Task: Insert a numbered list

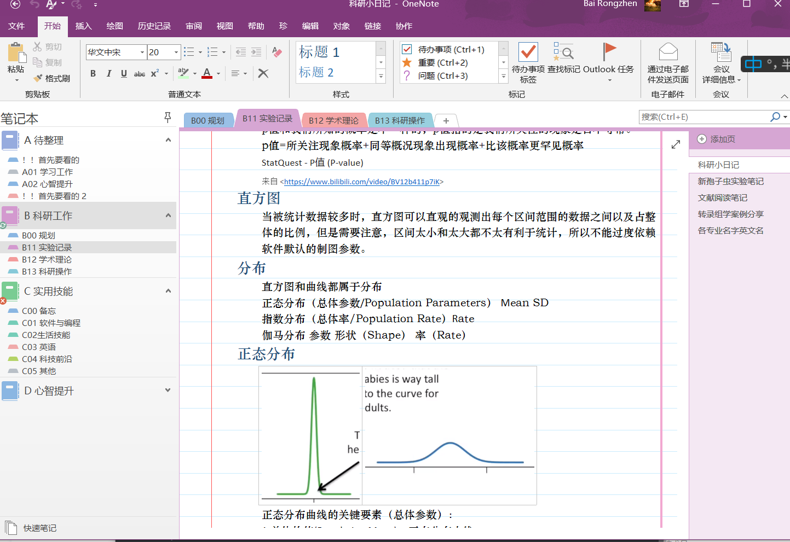Action: point(212,52)
